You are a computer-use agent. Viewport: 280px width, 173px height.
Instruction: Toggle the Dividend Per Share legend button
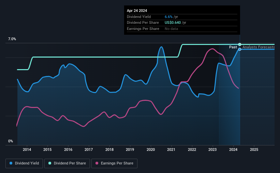click(67, 163)
